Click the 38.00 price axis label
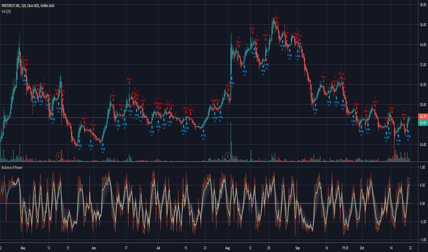428x252 pixels. pyautogui.click(x=423, y=5)
